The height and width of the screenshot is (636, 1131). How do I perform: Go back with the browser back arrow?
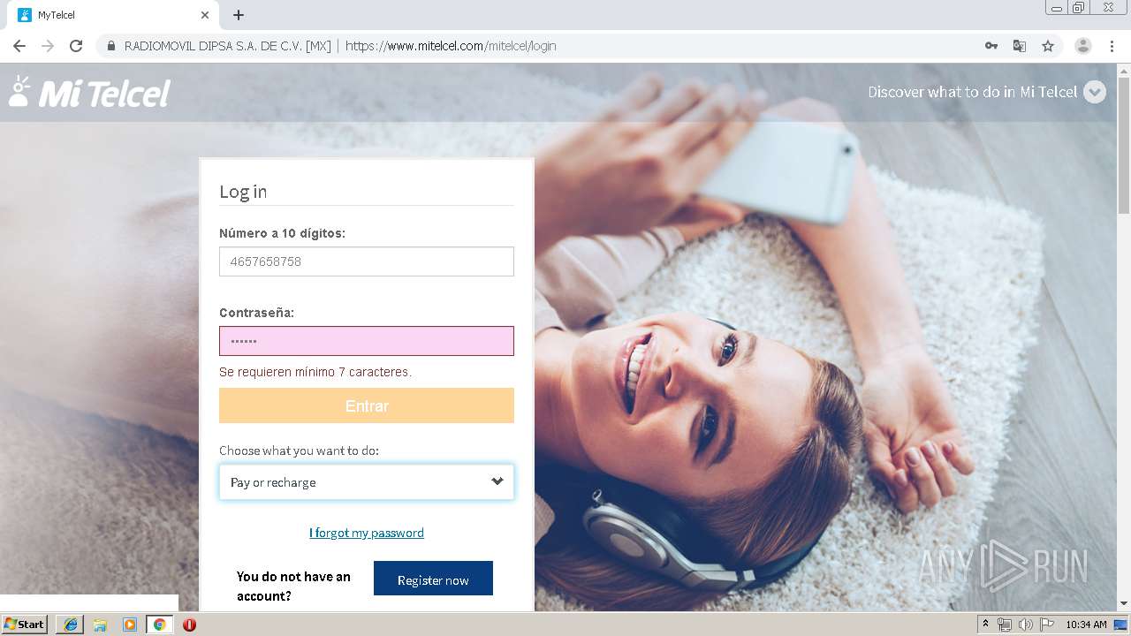click(19, 46)
